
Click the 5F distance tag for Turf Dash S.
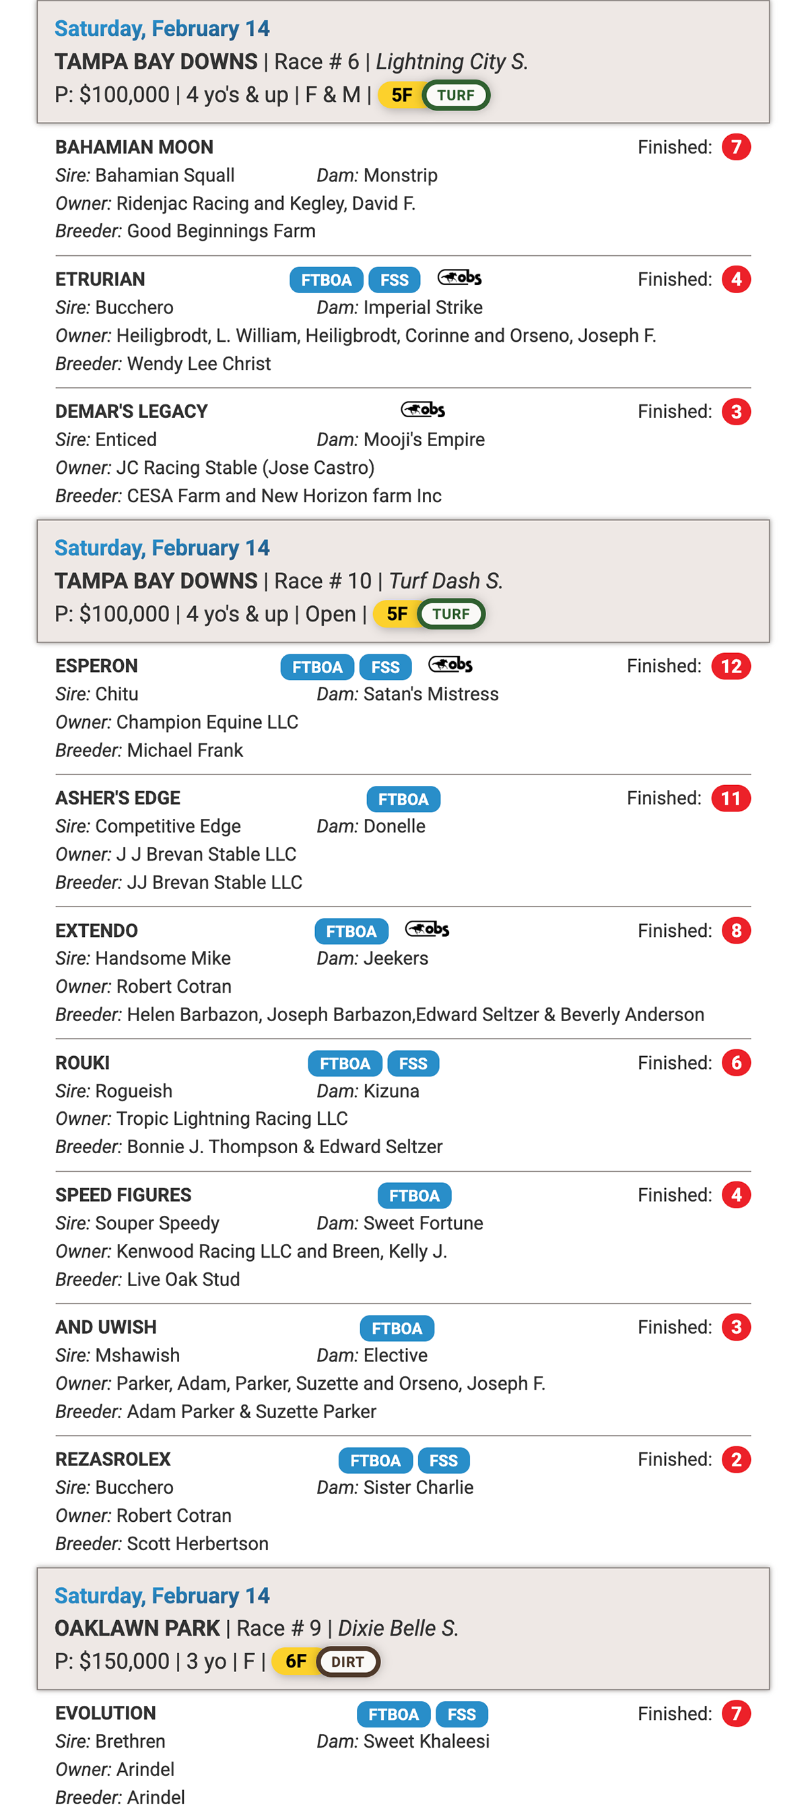397,614
